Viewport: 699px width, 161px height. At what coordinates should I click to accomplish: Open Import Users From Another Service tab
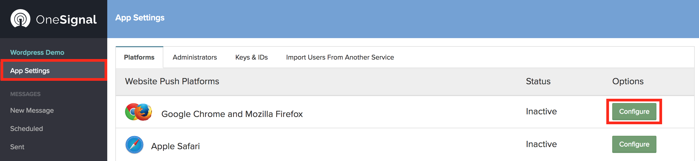pos(340,57)
